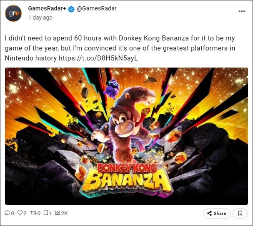The width and height of the screenshot is (253, 226).
Task: Like the post with the heart icon
Action: pyautogui.click(x=20, y=213)
